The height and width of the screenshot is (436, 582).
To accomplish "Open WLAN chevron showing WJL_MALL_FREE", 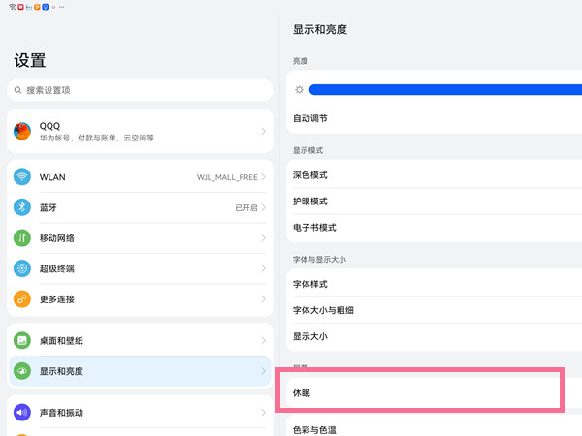I will tap(263, 178).
